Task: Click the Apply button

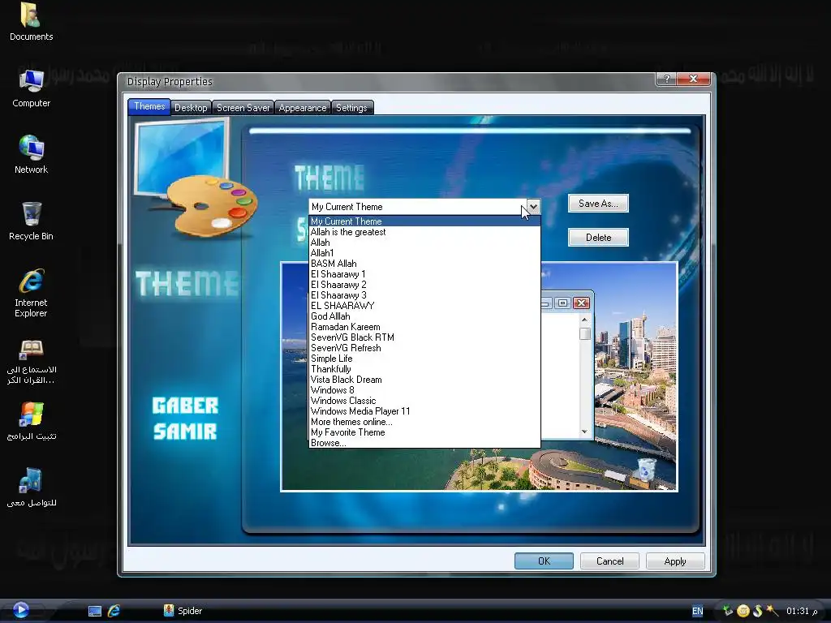Action: point(675,561)
